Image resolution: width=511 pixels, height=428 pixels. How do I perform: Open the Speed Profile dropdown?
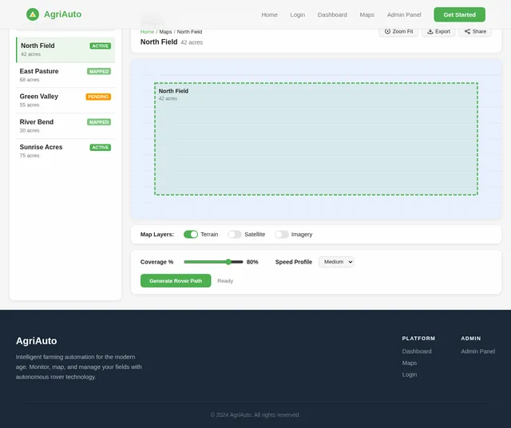click(x=336, y=262)
